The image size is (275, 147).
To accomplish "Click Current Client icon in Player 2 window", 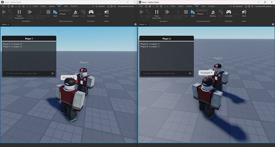I will click(x=148, y=12).
